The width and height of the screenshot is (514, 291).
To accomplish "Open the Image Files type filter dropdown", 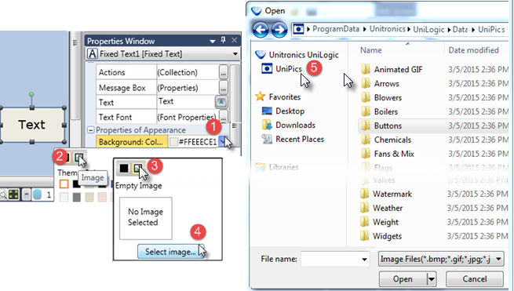I will click(x=498, y=259).
